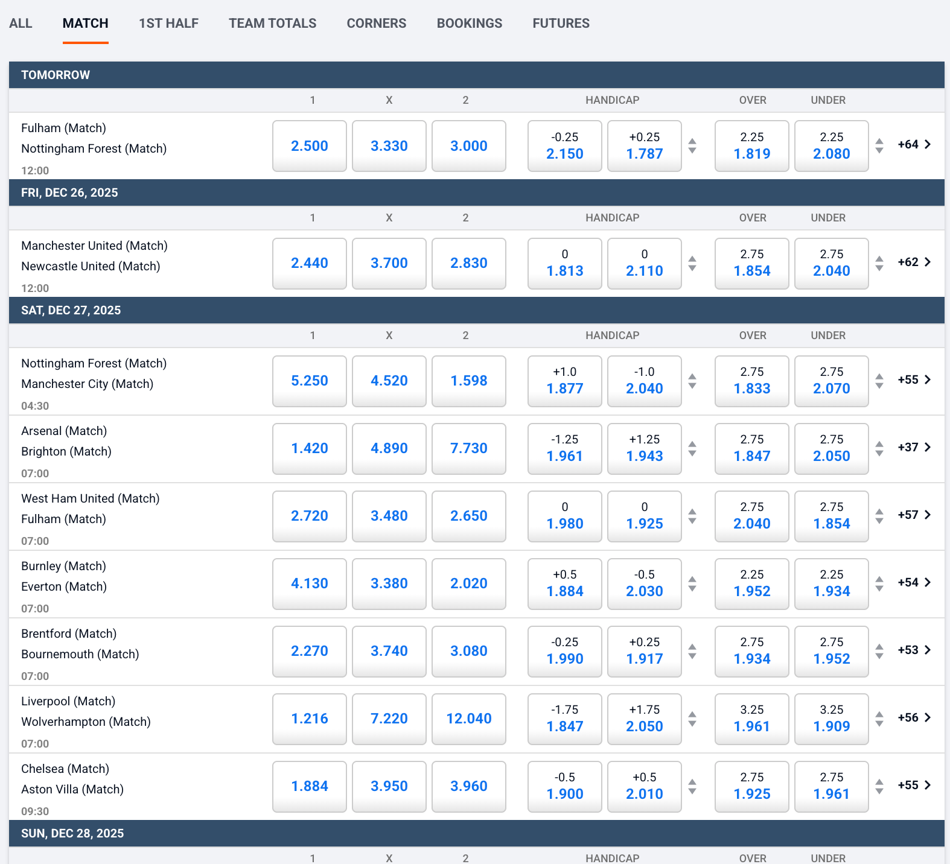Change over/under line for Arsenal v Brighton
Image resolution: width=950 pixels, height=864 pixels.
point(879,449)
